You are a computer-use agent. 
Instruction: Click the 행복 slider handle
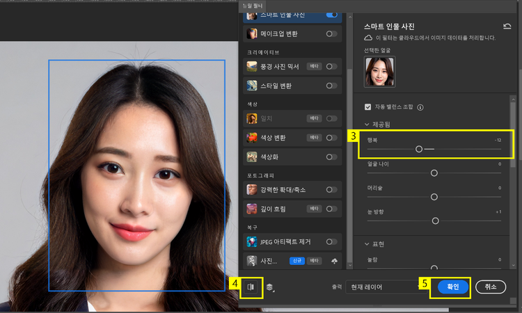(x=419, y=149)
